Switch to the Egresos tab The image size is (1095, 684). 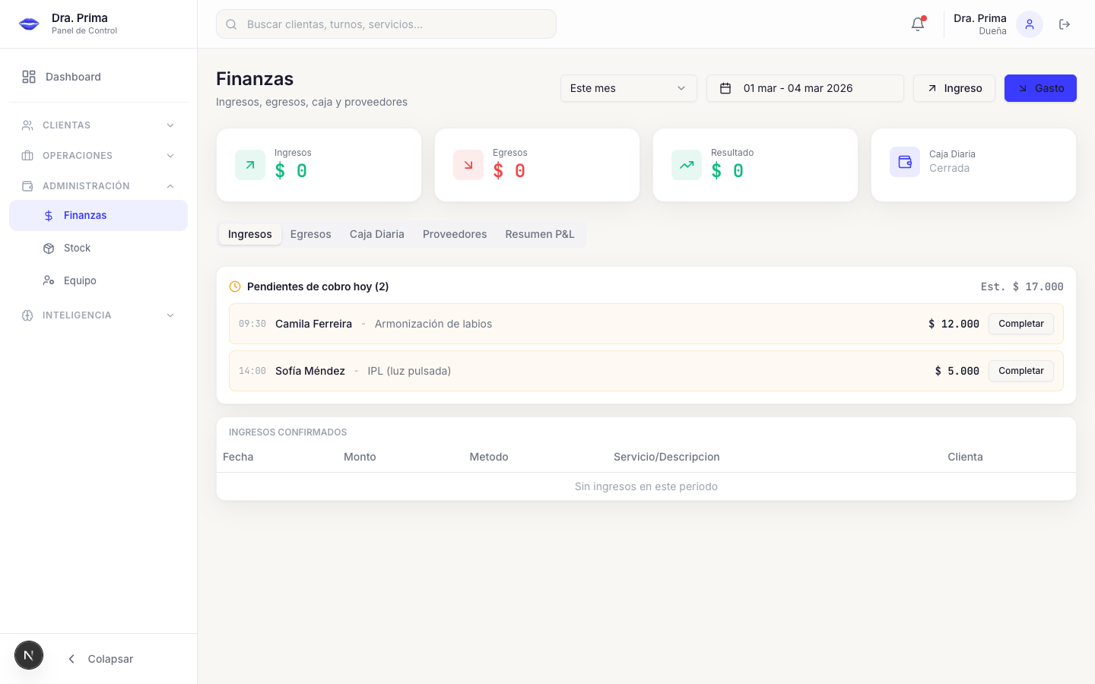tap(310, 234)
